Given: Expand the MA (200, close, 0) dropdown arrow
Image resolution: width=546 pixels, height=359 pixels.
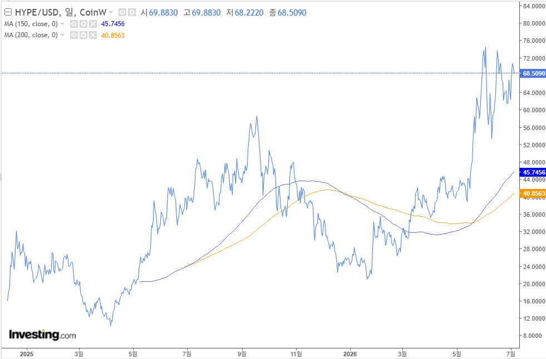Looking at the screenshot, I should pyautogui.click(x=62, y=35).
